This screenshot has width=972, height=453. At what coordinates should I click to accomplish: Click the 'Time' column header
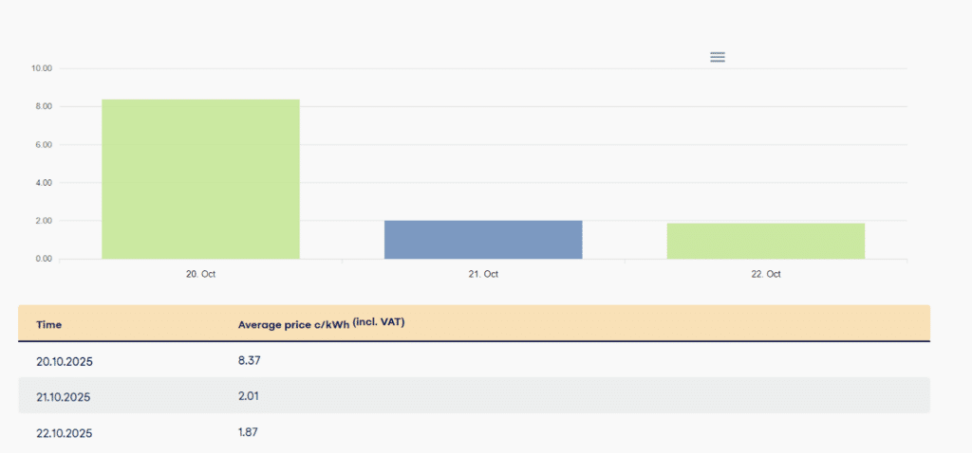point(49,325)
